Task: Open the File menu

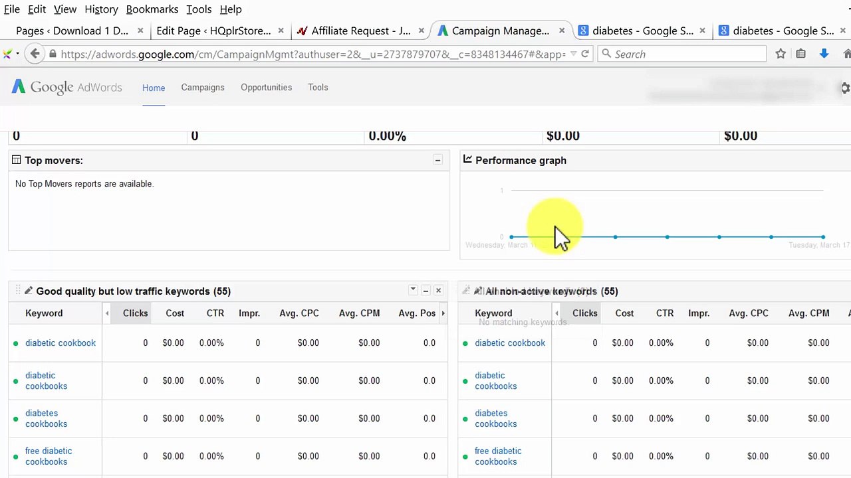Action: tap(11, 9)
